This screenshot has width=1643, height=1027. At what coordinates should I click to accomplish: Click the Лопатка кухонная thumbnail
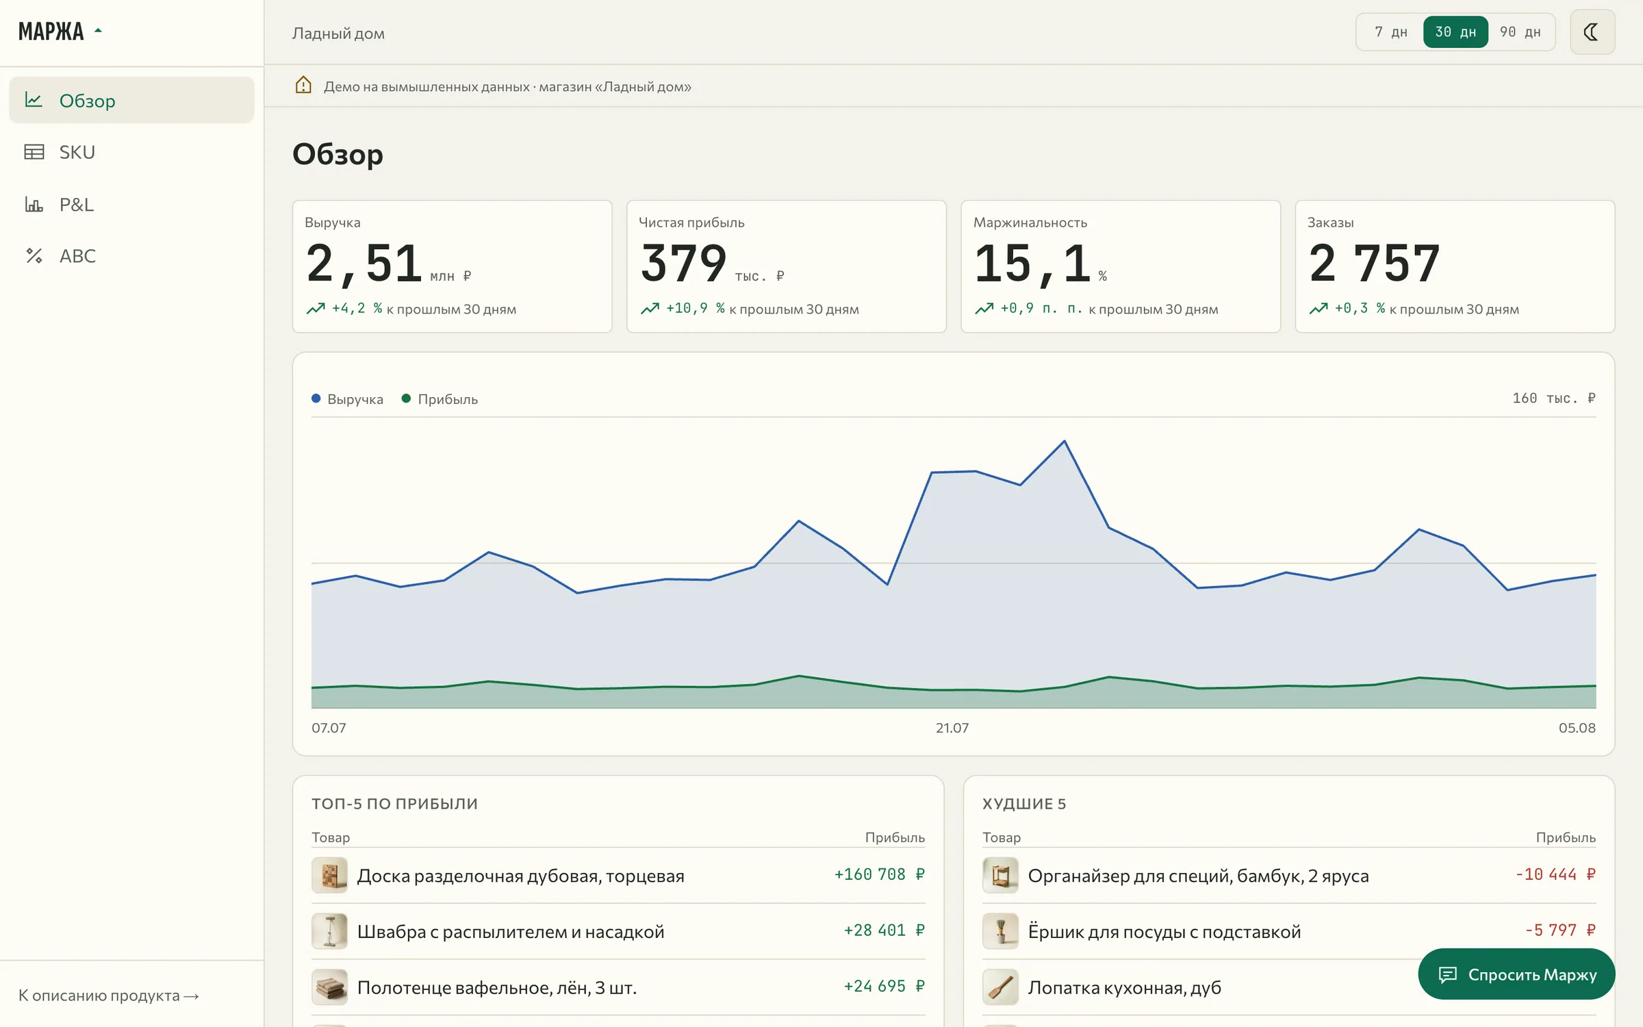click(x=1000, y=987)
